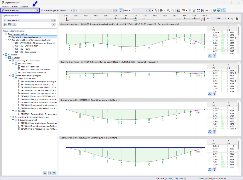Image resolution: width=243 pixels, height=180 pixels.
Task: Open the Stahlbemessung dropdown
Action: tap(32, 10)
